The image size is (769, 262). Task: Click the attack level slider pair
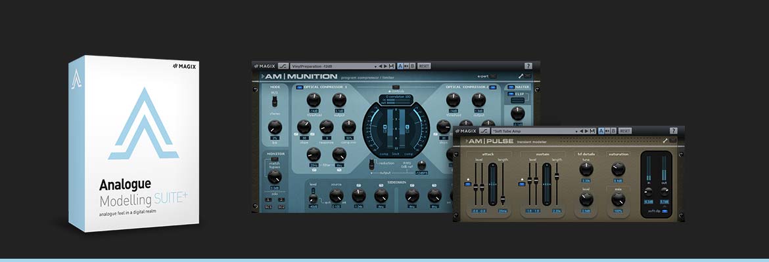(478, 184)
